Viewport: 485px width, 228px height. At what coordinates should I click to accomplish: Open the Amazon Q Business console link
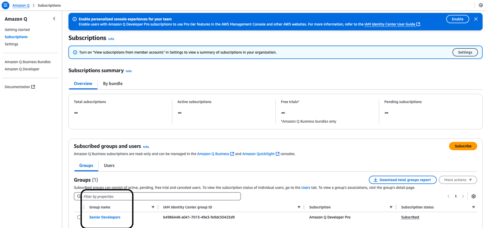216,154
